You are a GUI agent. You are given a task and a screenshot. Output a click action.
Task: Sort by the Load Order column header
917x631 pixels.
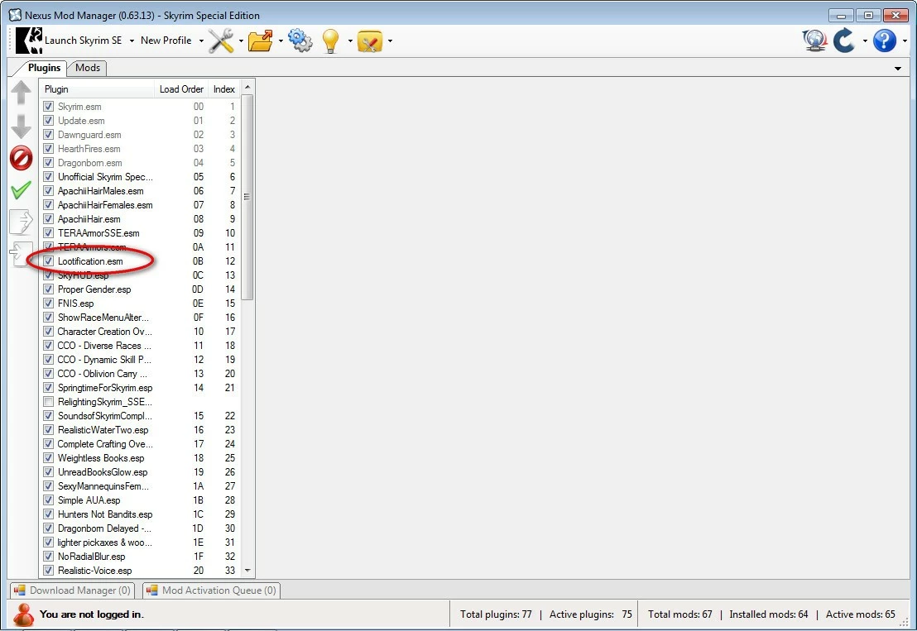181,89
